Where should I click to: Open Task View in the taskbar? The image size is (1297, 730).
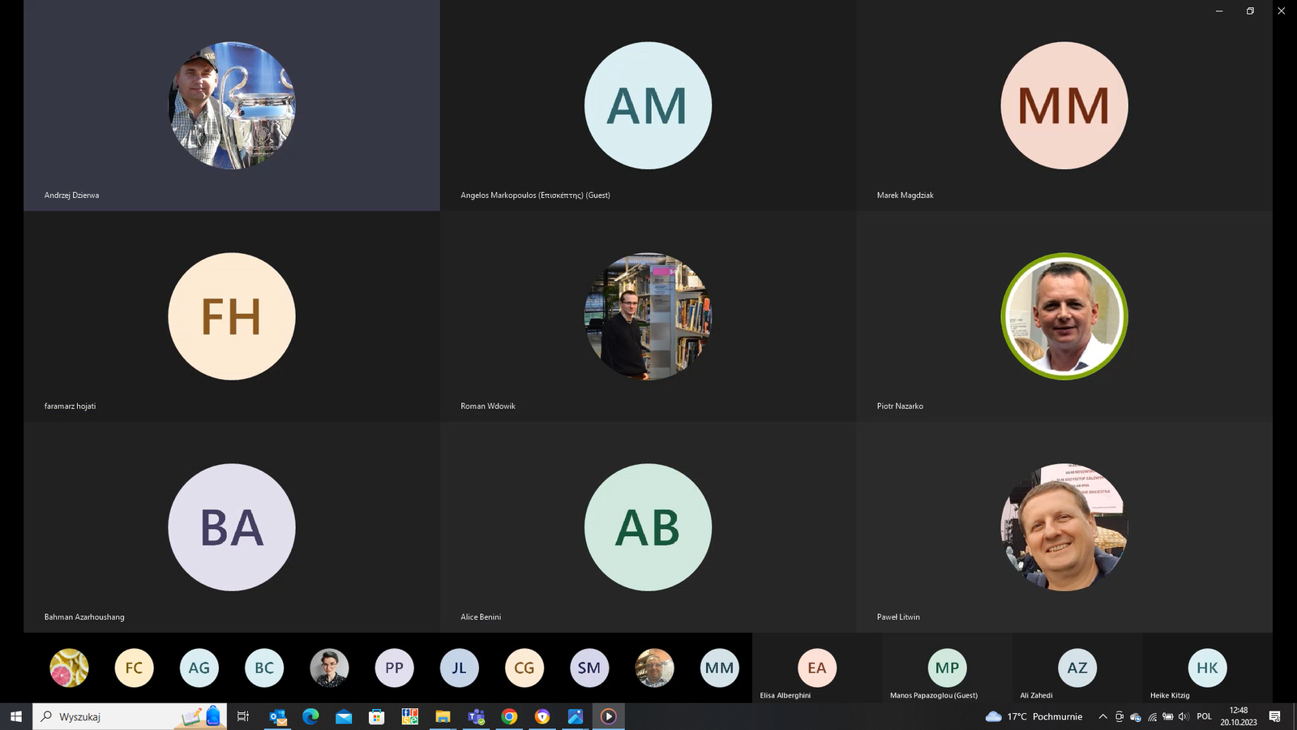(x=242, y=716)
